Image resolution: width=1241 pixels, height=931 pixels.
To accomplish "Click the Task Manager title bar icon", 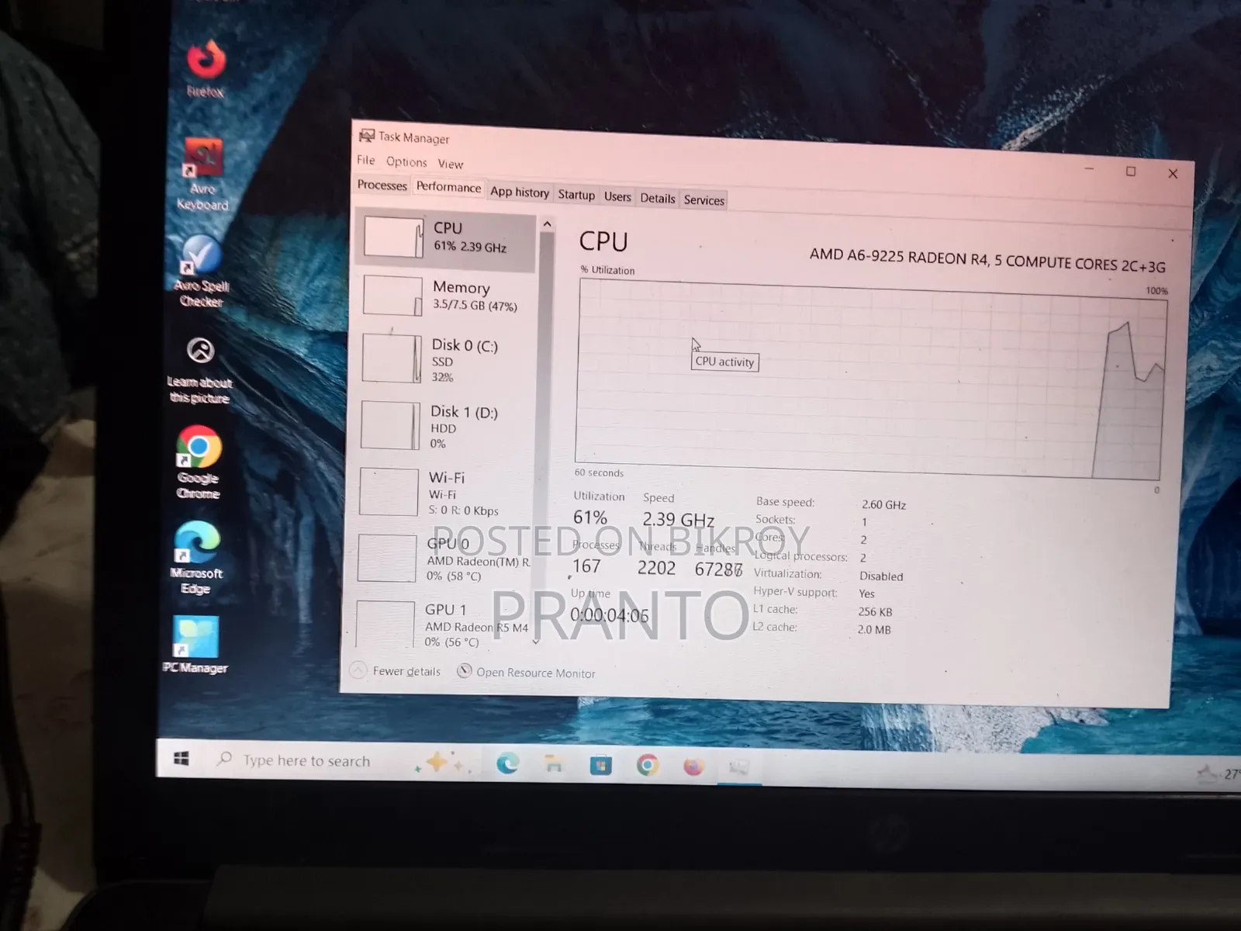I will [x=366, y=136].
